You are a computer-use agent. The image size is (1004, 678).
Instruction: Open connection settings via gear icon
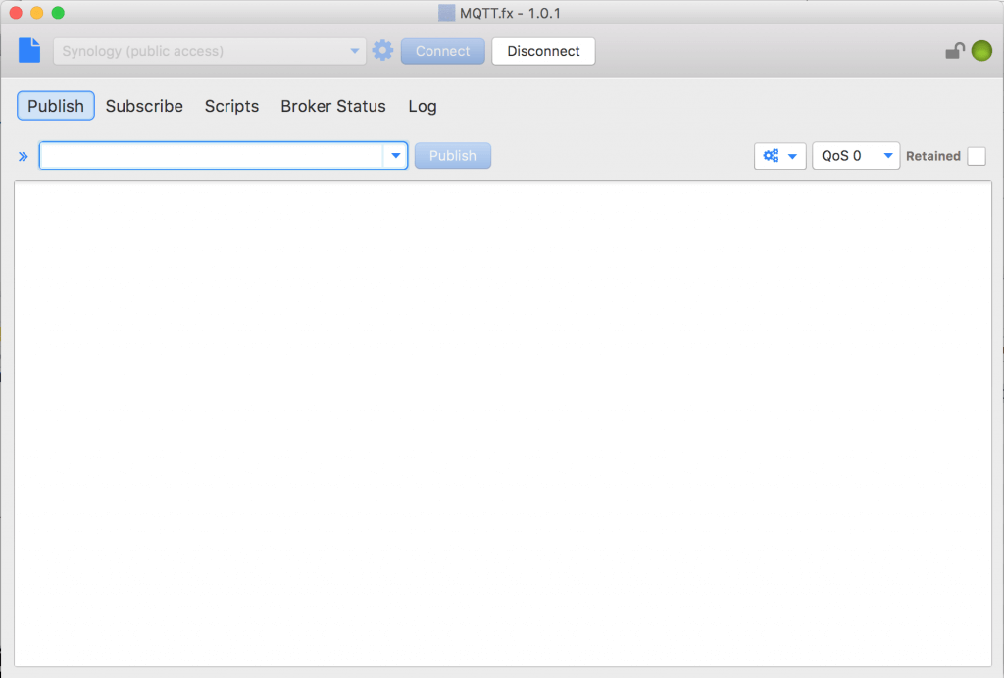click(x=383, y=51)
